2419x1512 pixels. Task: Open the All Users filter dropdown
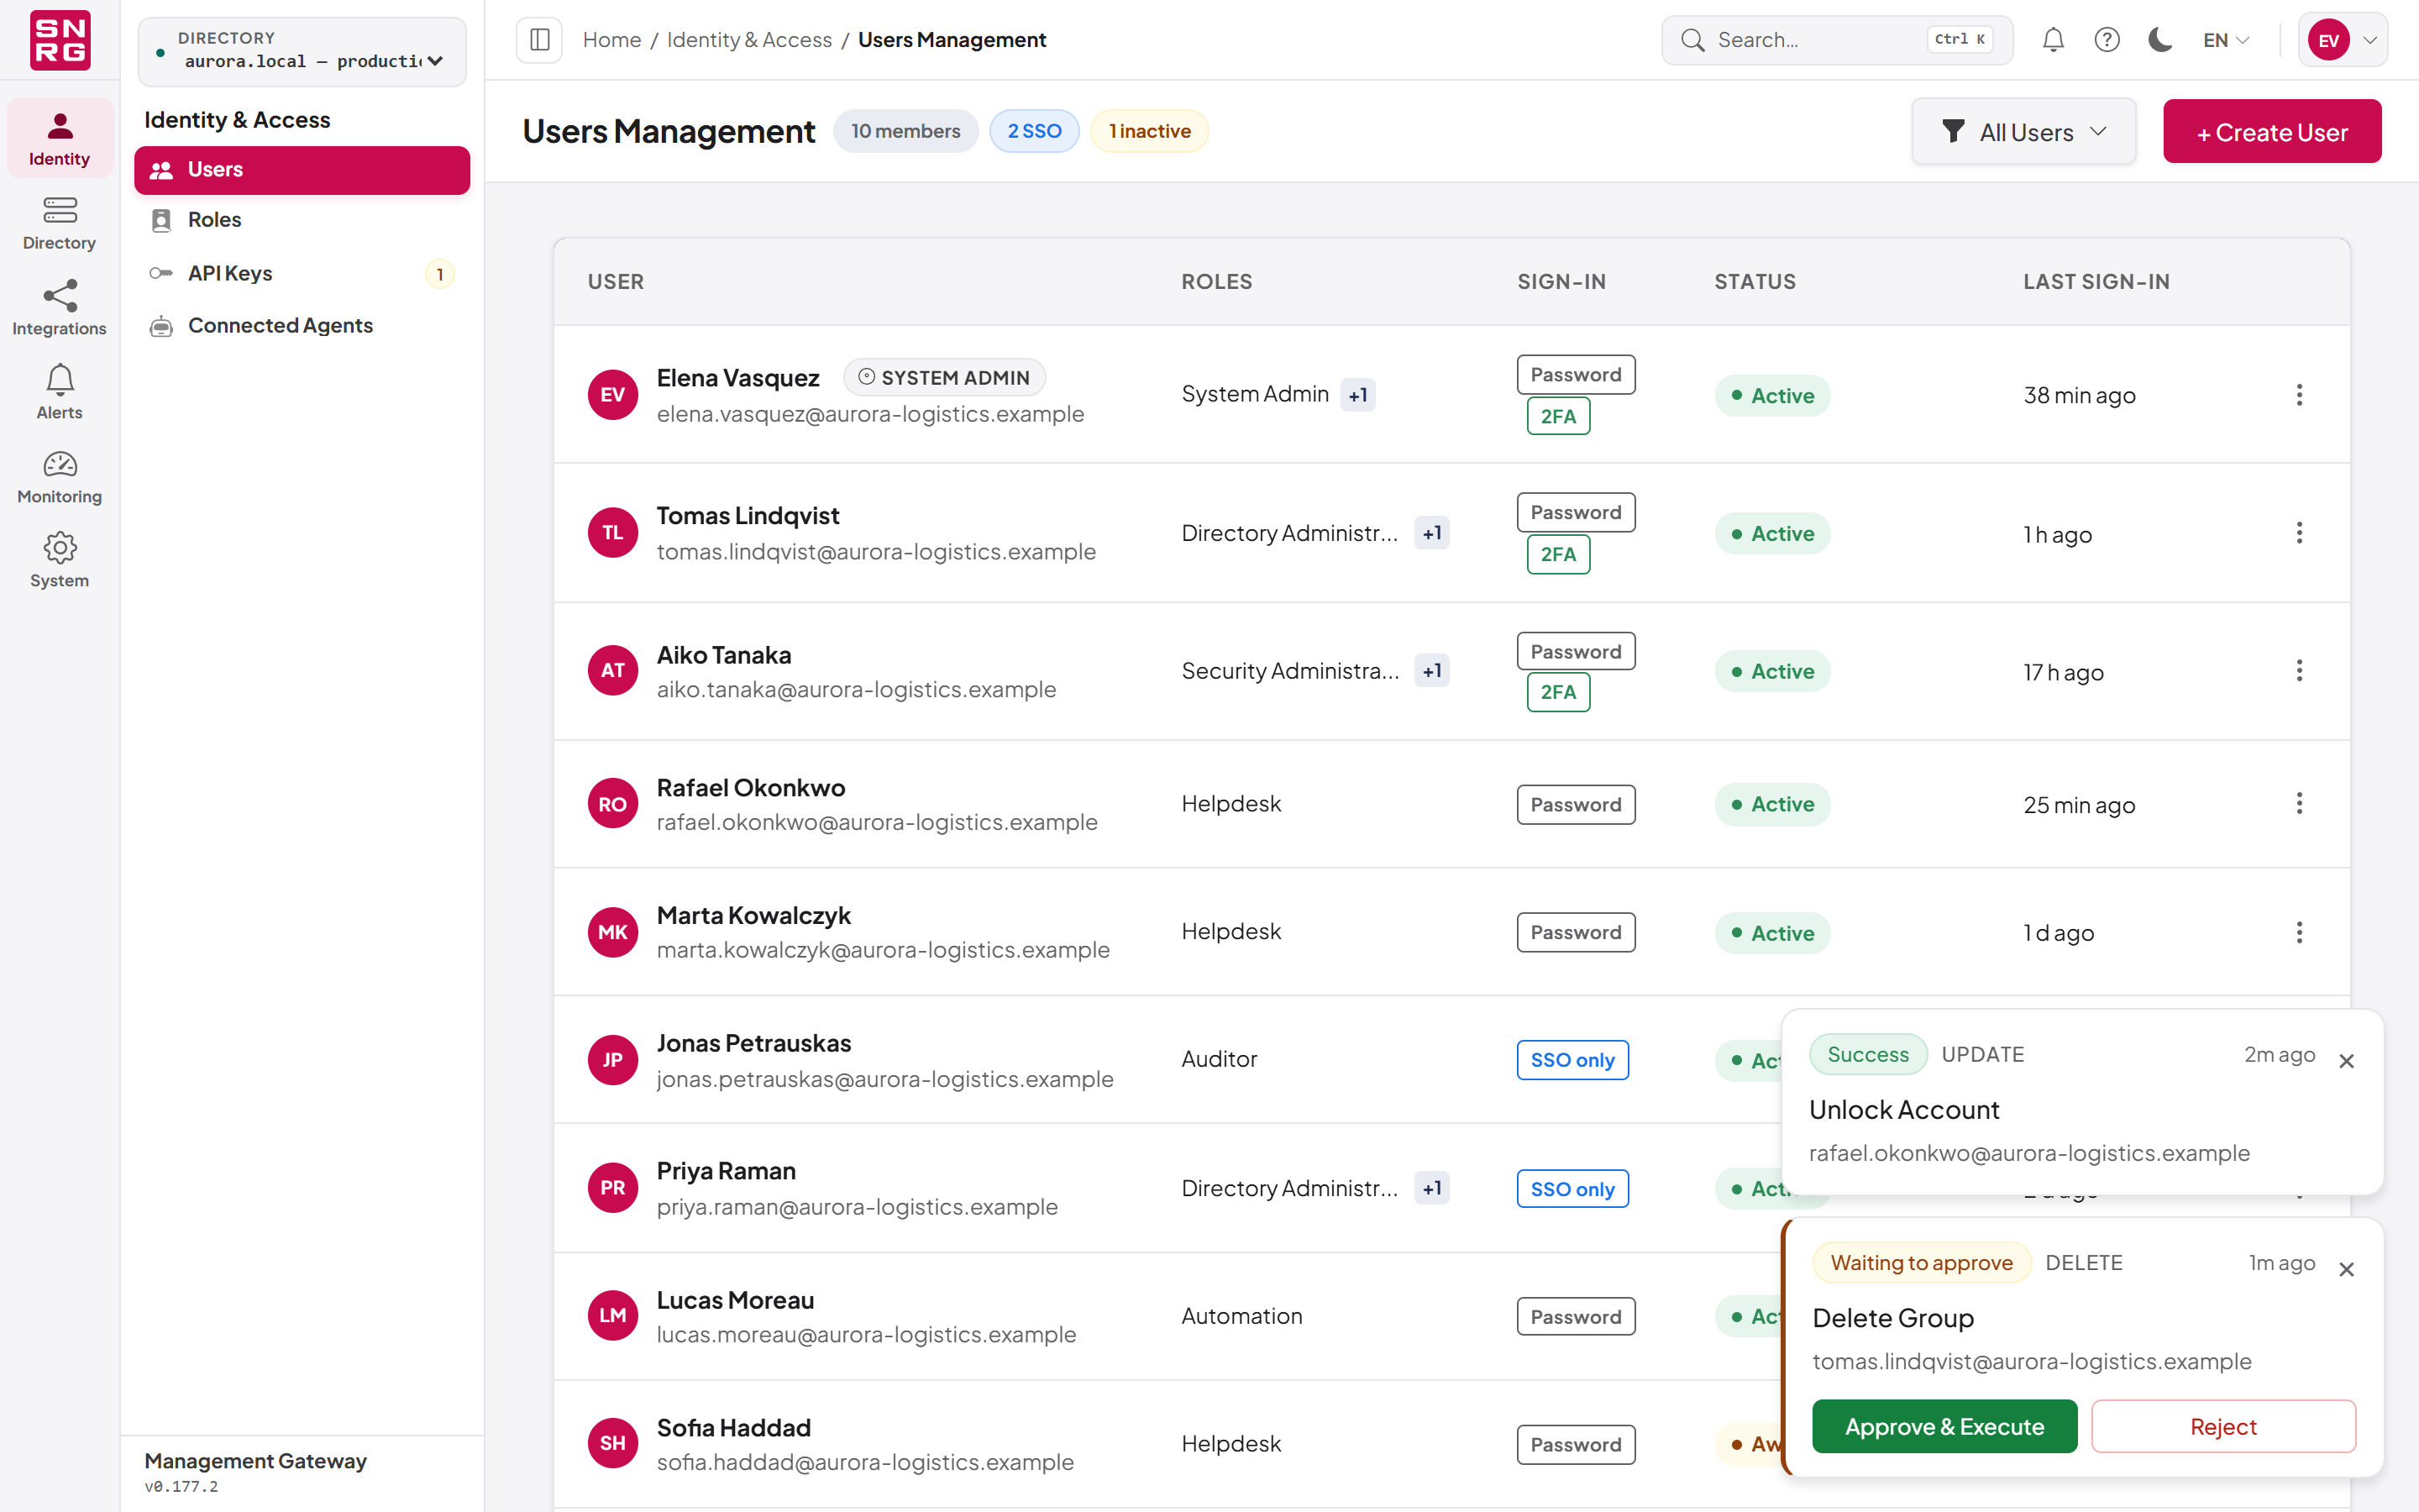point(2024,131)
